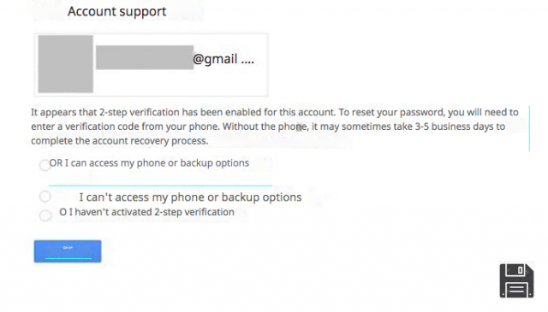Click the blue Go on button
548x312 pixels.
click(68, 251)
